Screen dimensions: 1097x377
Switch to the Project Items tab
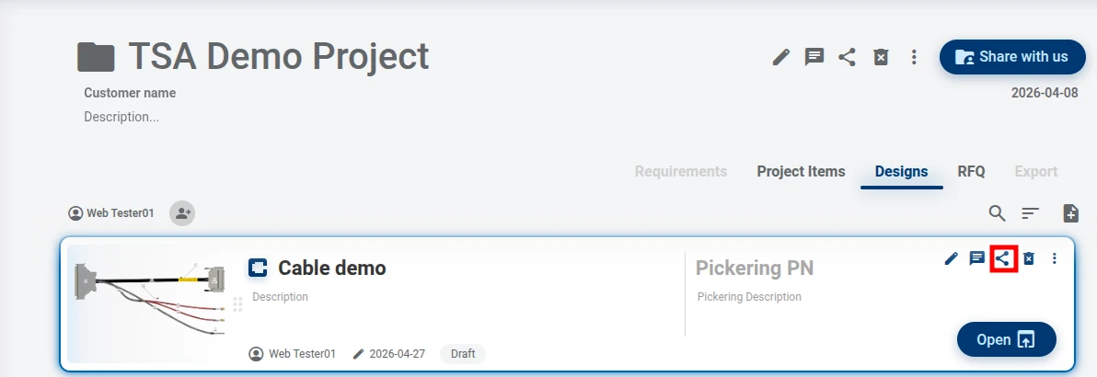click(x=801, y=171)
